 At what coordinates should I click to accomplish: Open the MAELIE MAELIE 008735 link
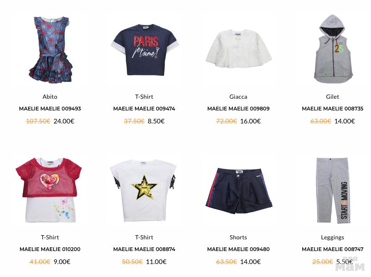click(332, 109)
